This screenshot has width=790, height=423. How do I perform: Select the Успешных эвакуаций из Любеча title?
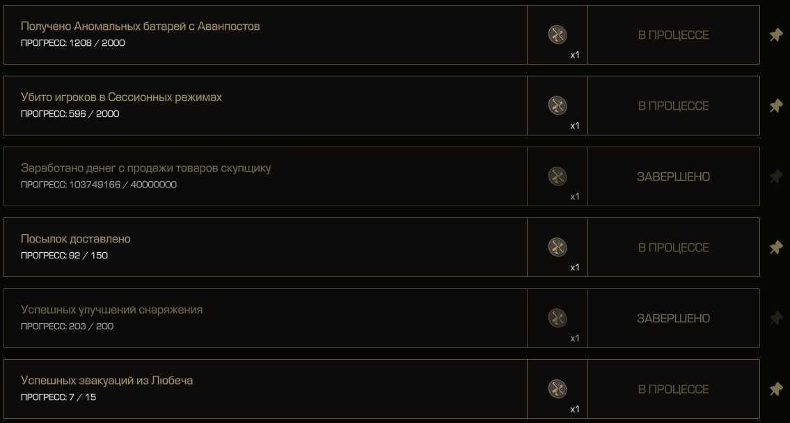click(106, 381)
